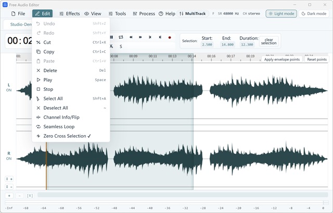Click the 00:16 mark on timeline ruler
The image size is (333, 213).
[x=211, y=56]
